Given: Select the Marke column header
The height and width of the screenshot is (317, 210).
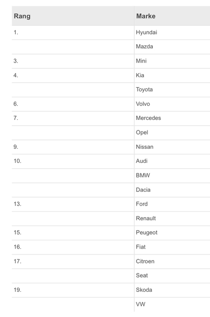Looking at the screenshot, I should (x=146, y=16).
